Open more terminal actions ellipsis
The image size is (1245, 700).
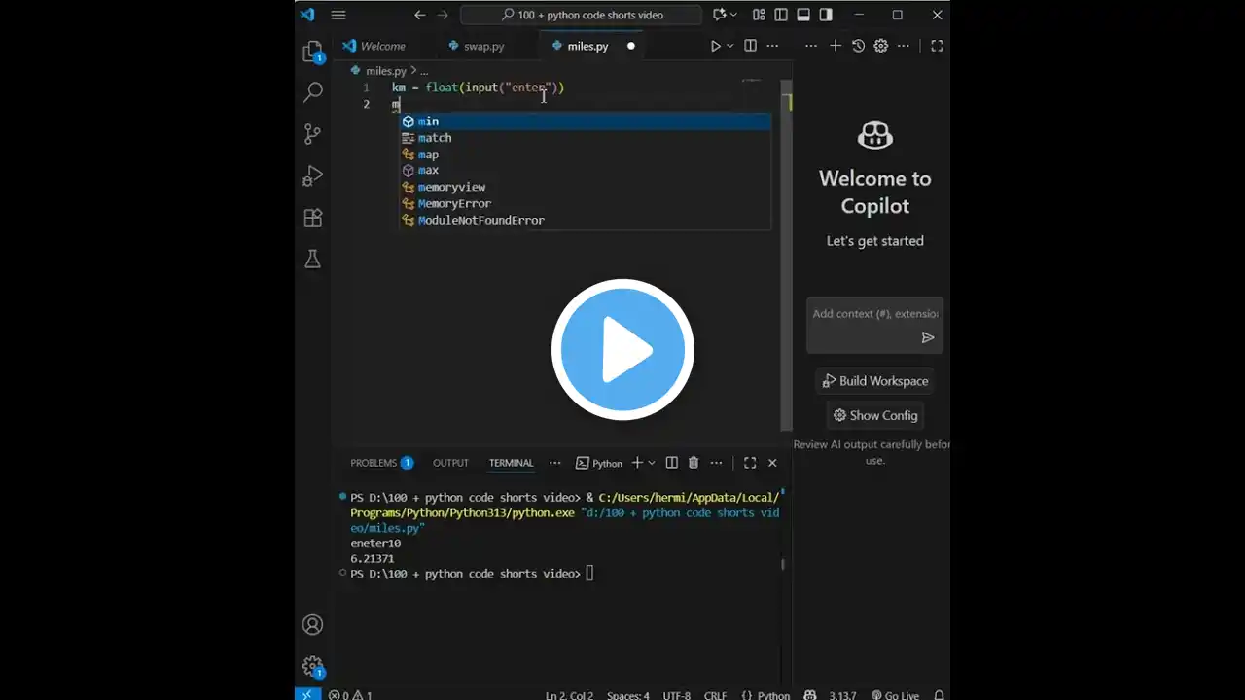pos(718,463)
